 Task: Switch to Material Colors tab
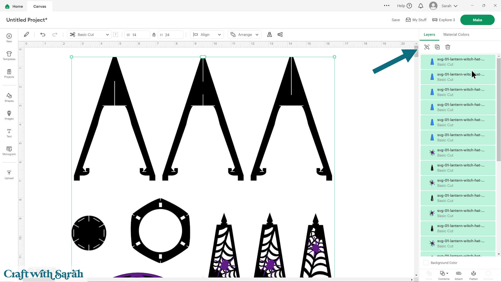coord(456,34)
